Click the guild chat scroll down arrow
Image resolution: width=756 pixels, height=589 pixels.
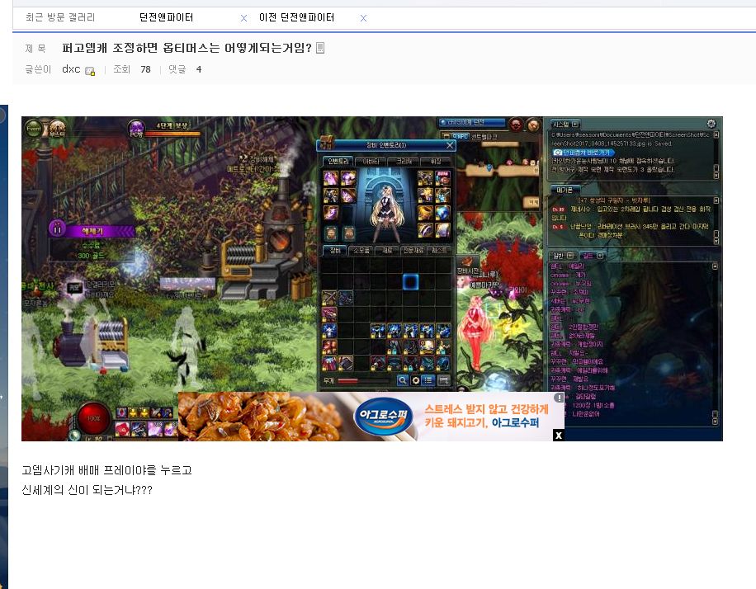pyautogui.click(x=715, y=422)
